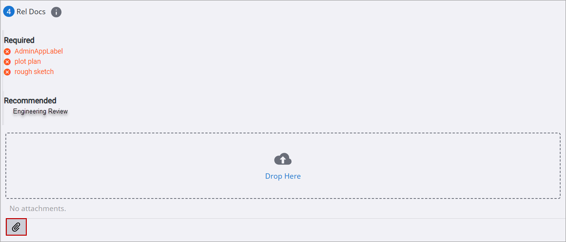This screenshot has height=242, width=566.
Task: Click the Rel Docs section title
Action: 31,12
